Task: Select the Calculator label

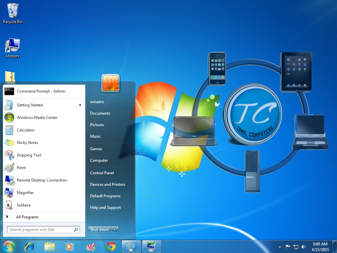Action: click(x=26, y=130)
